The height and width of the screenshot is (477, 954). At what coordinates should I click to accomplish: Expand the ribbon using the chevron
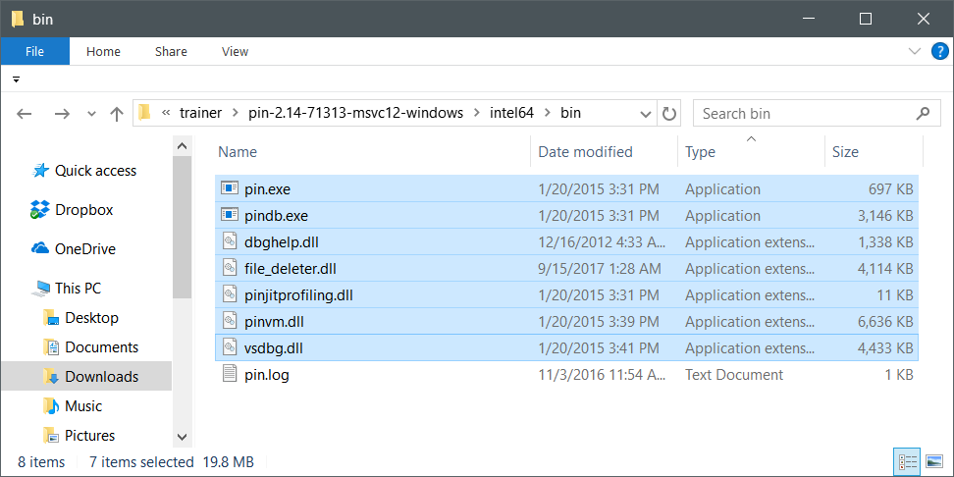coord(914,52)
